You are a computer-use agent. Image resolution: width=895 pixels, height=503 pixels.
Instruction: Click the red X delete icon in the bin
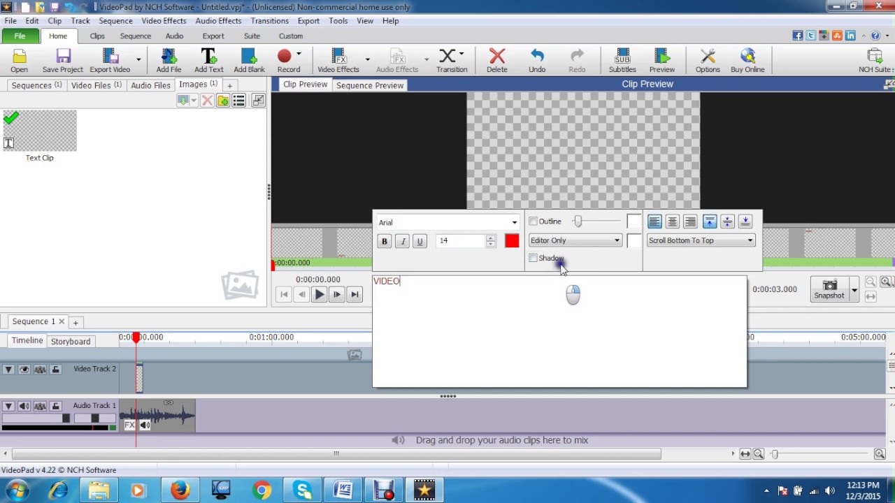click(x=207, y=101)
